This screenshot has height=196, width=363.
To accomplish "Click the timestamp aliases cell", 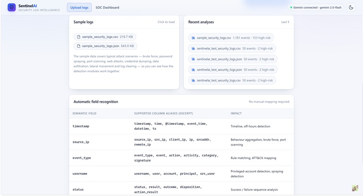I will click(x=171, y=126).
